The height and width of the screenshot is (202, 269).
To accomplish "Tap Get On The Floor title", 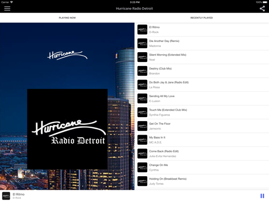I will (x=160, y=123).
